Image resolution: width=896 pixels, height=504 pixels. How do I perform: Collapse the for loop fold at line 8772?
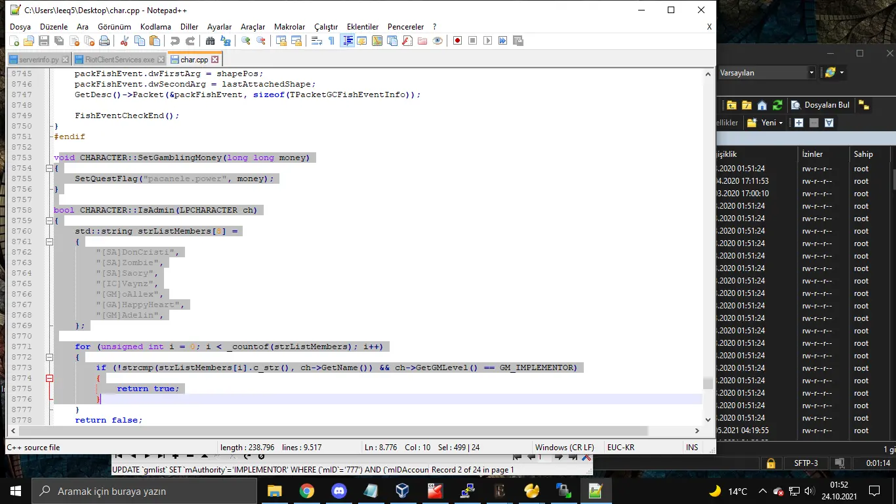point(49,357)
